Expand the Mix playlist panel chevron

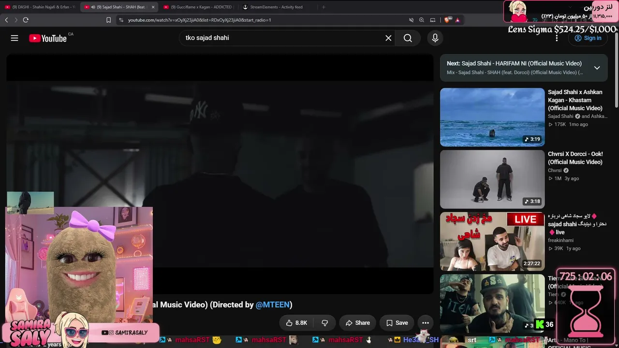tap(597, 68)
